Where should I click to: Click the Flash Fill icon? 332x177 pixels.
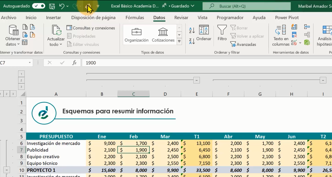point(294,27)
